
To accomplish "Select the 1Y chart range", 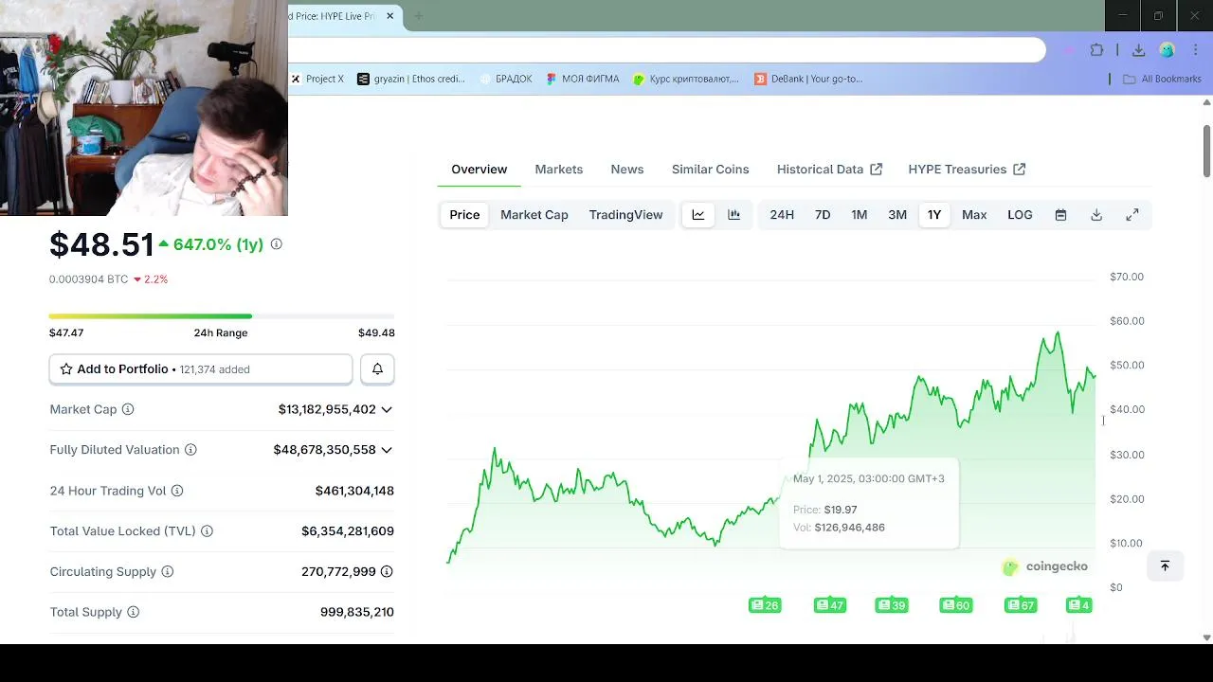I will pos(934,215).
